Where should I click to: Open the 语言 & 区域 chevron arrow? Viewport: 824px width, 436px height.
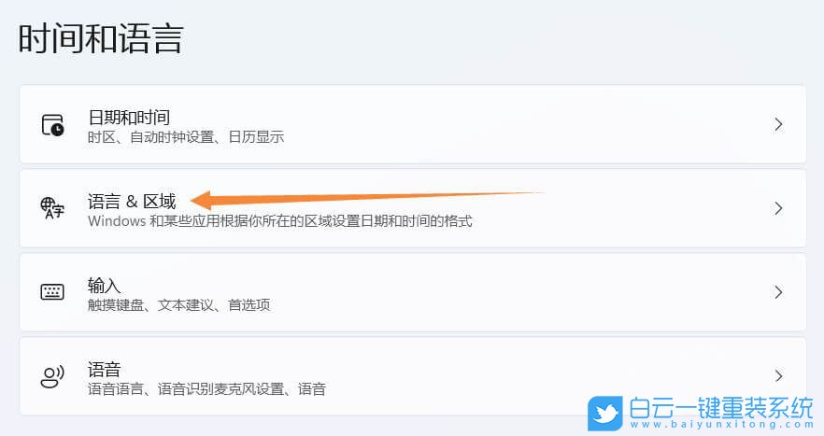pos(778,208)
